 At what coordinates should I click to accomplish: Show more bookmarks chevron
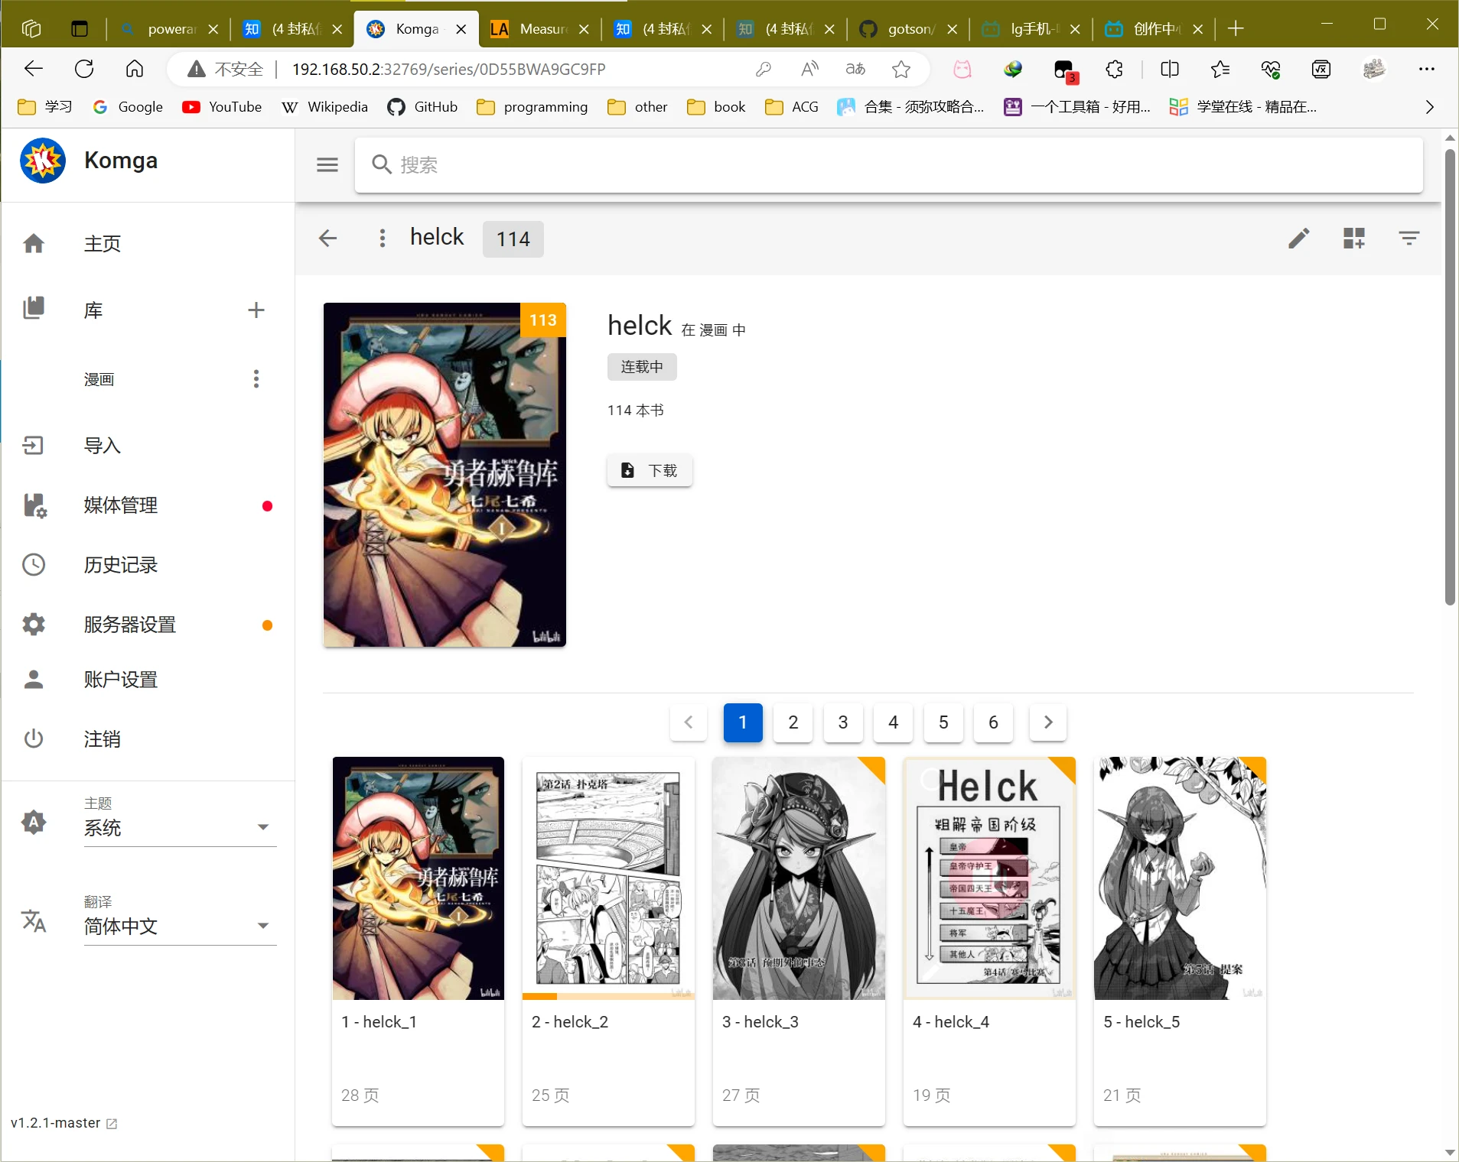pos(1429,107)
